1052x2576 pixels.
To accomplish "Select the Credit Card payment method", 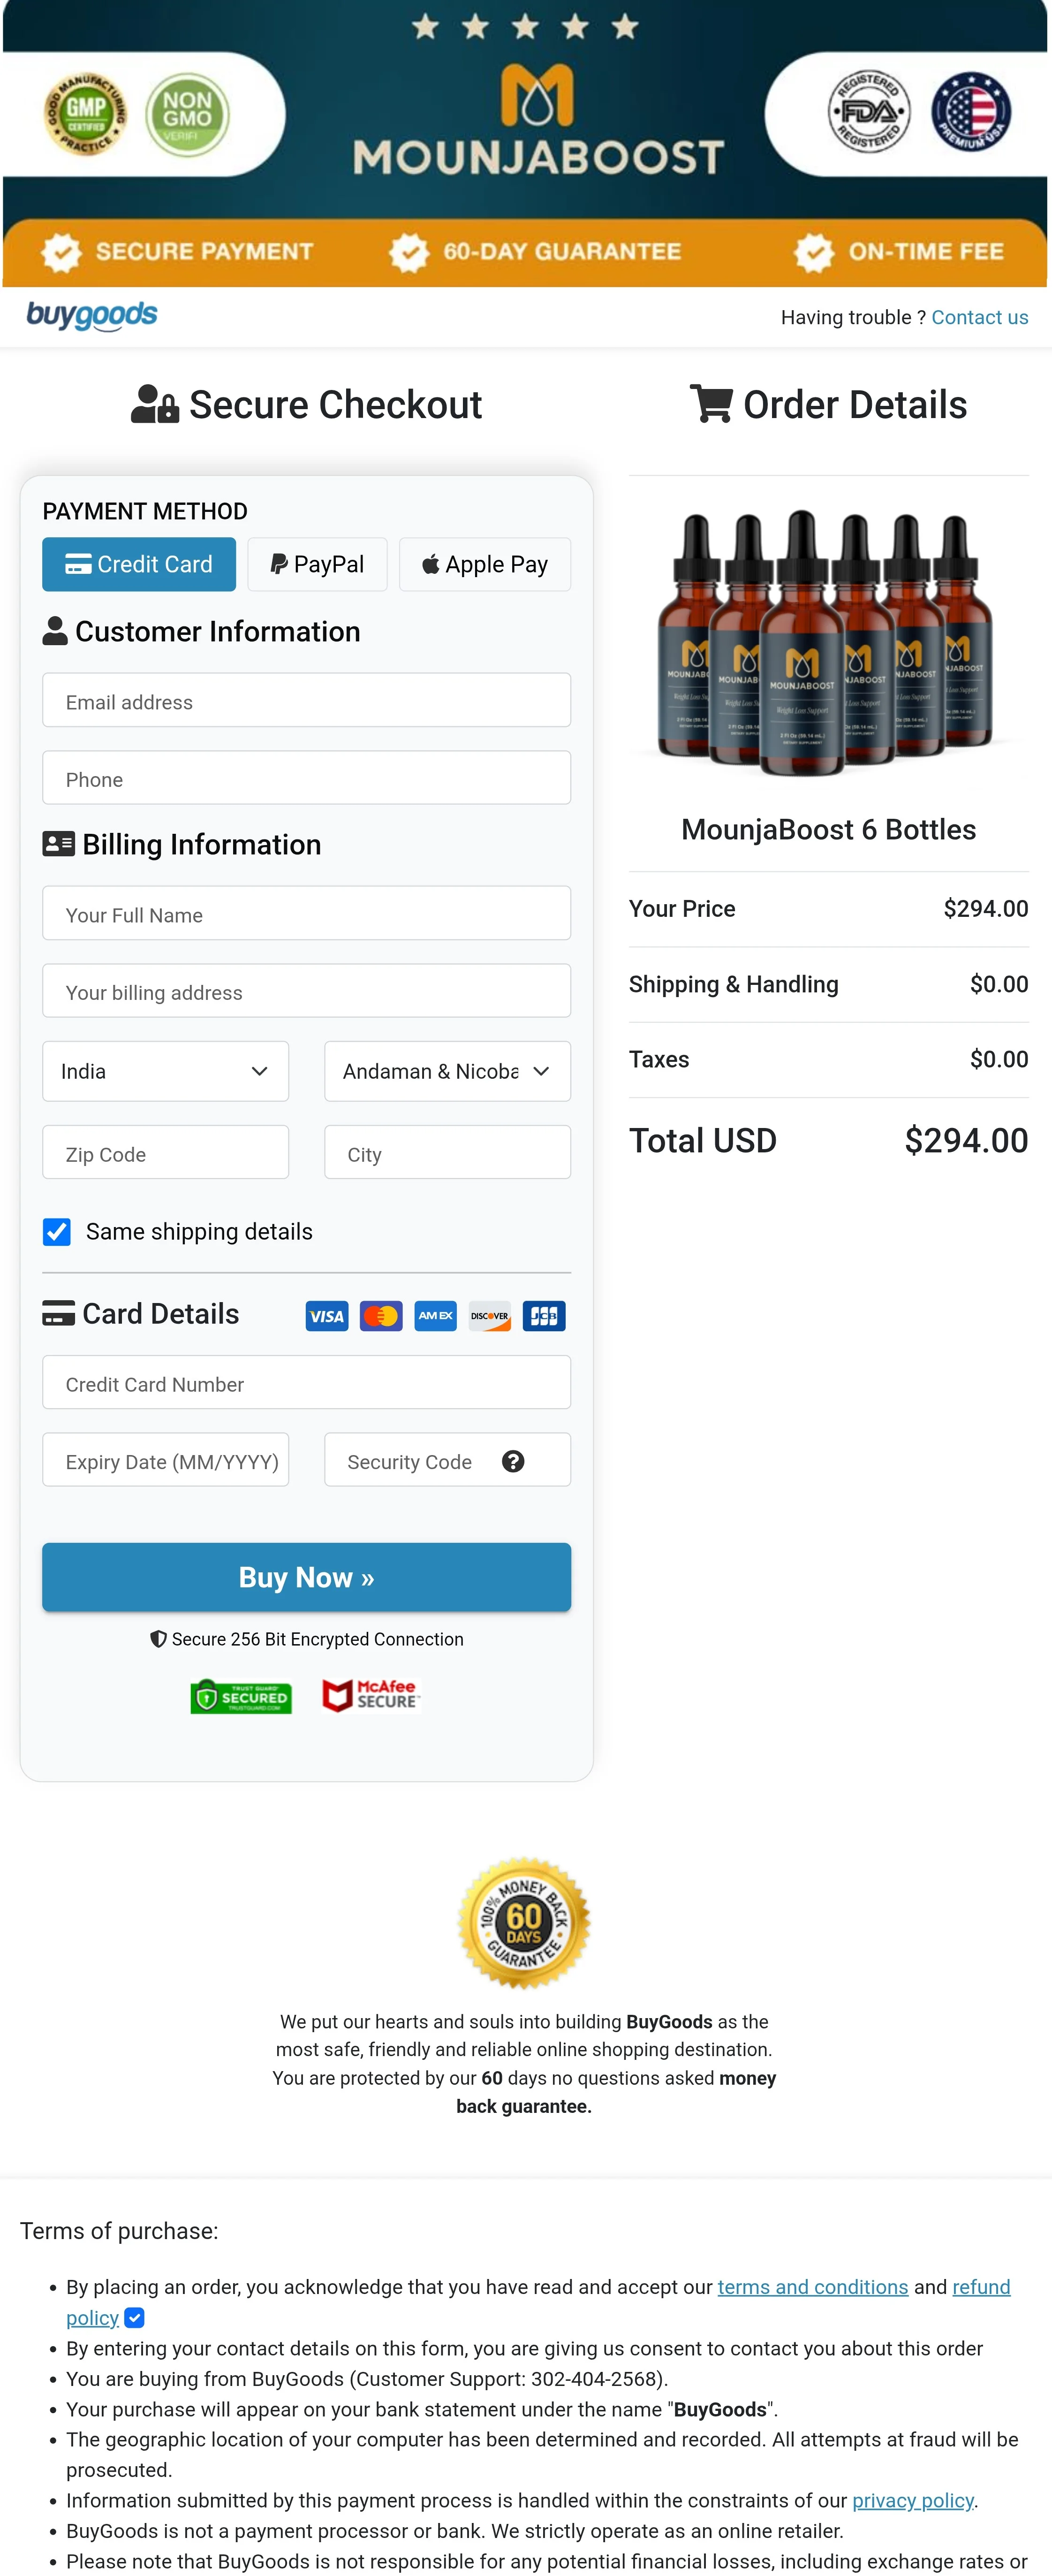I will pyautogui.click(x=138, y=564).
